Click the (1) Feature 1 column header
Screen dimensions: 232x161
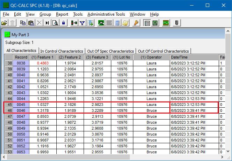pos(42,57)
